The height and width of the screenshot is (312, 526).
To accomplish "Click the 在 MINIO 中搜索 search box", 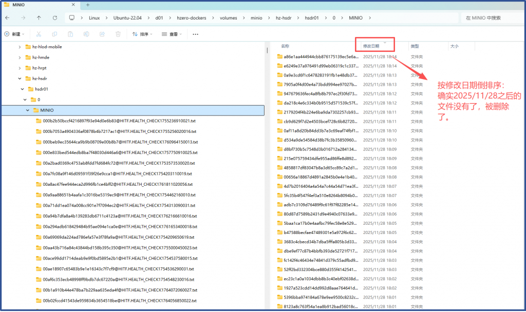I will click(x=491, y=17).
